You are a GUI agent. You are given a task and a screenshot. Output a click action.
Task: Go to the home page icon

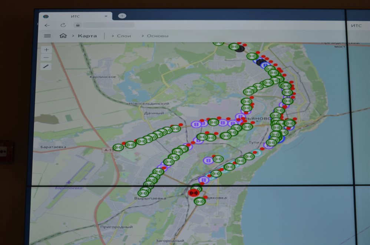[x=63, y=36]
